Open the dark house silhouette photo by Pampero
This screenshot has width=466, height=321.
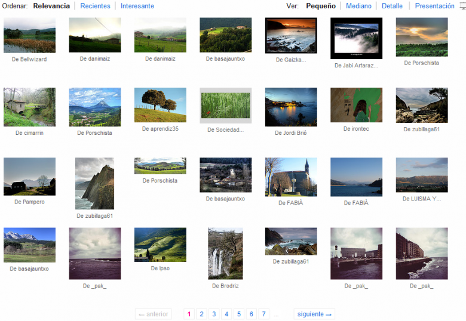(x=29, y=177)
